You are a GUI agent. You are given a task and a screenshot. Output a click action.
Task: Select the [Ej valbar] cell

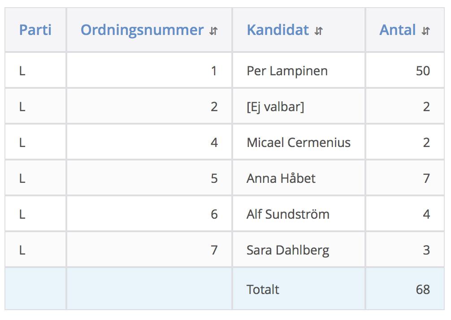coord(299,106)
